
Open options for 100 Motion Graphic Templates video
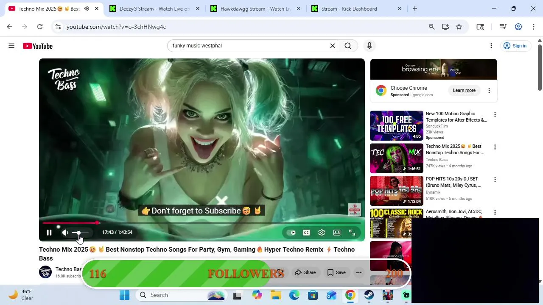[495, 114]
